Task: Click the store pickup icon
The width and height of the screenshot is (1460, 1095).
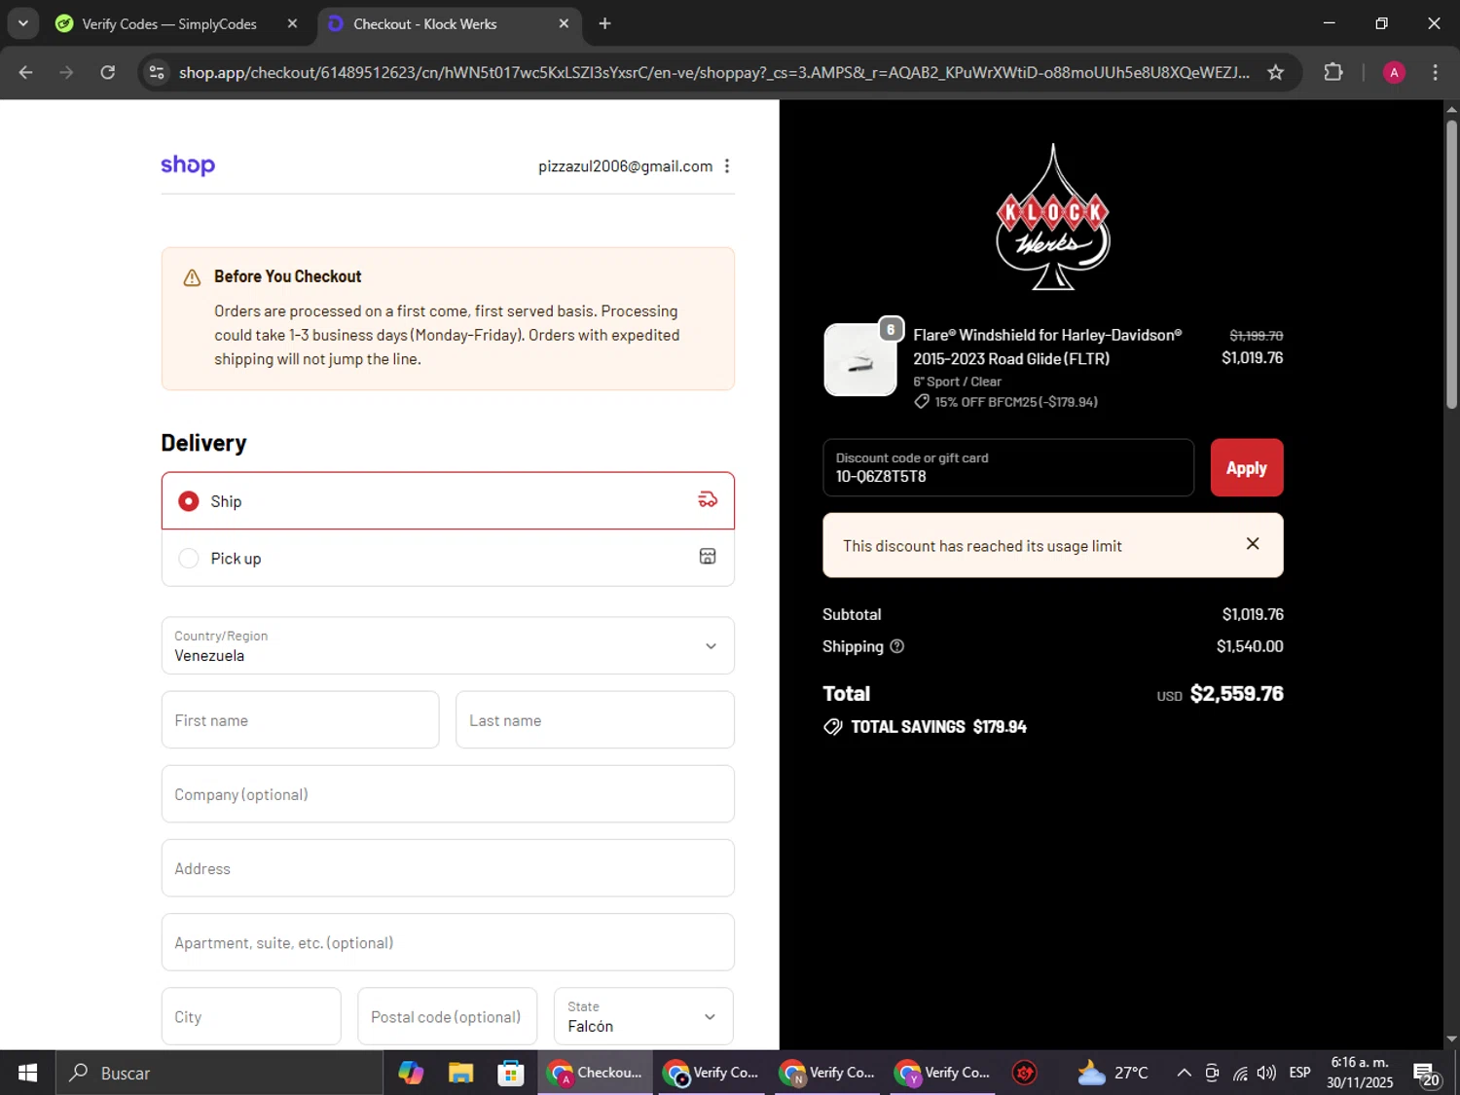Action: (x=708, y=557)
